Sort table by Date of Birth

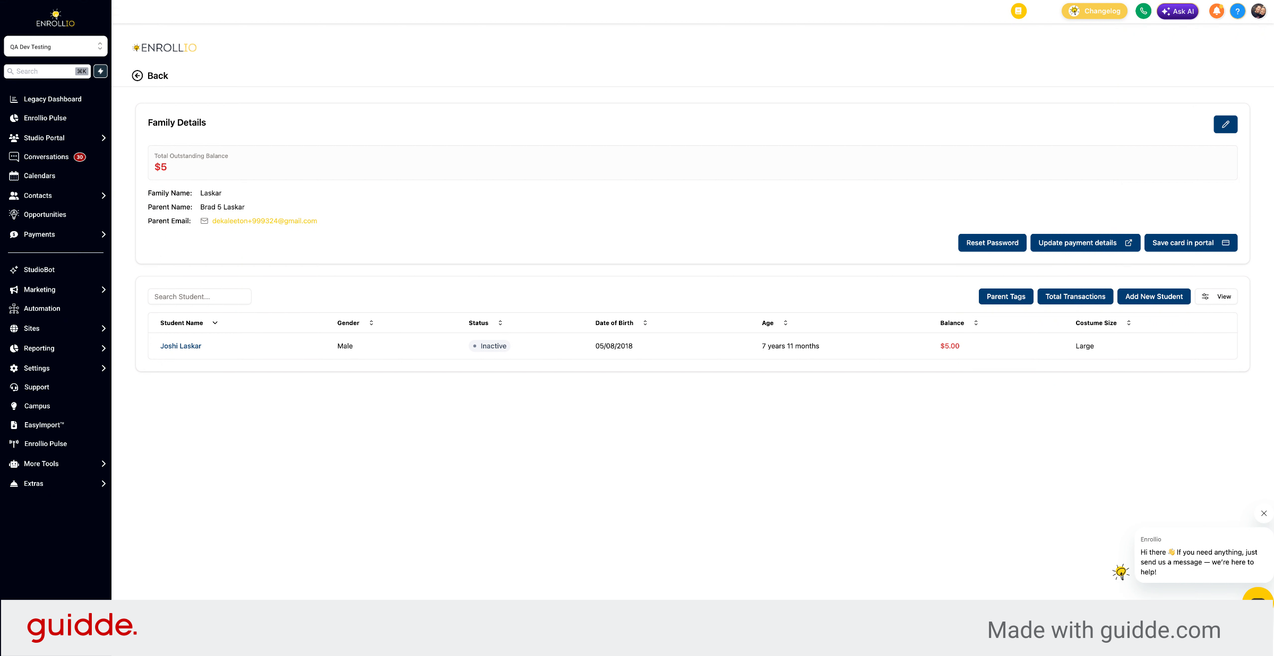[x=621, y=323]
